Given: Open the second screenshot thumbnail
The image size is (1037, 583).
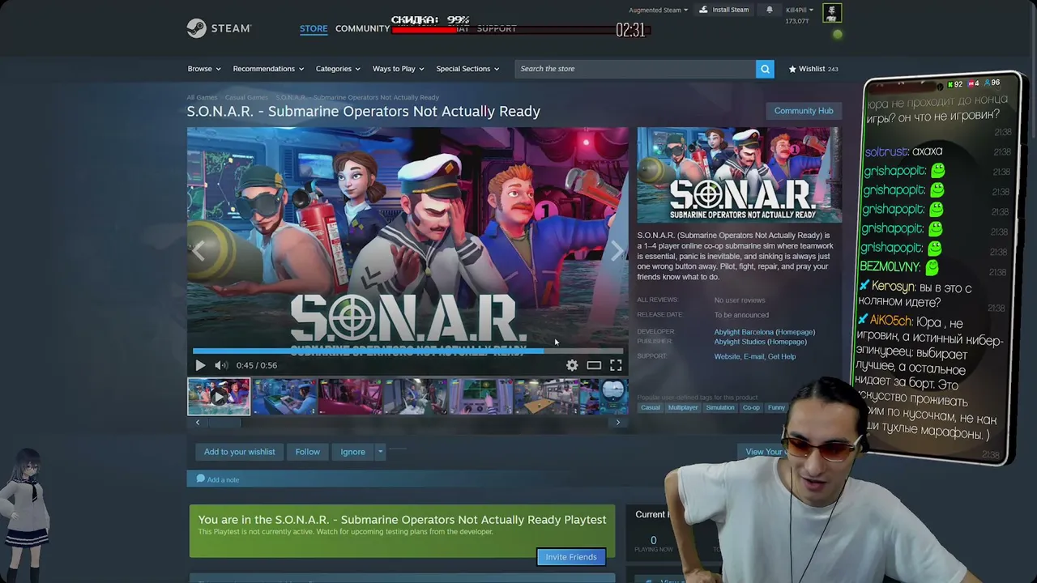Looking at the screenshot, I should click(284, 397).
